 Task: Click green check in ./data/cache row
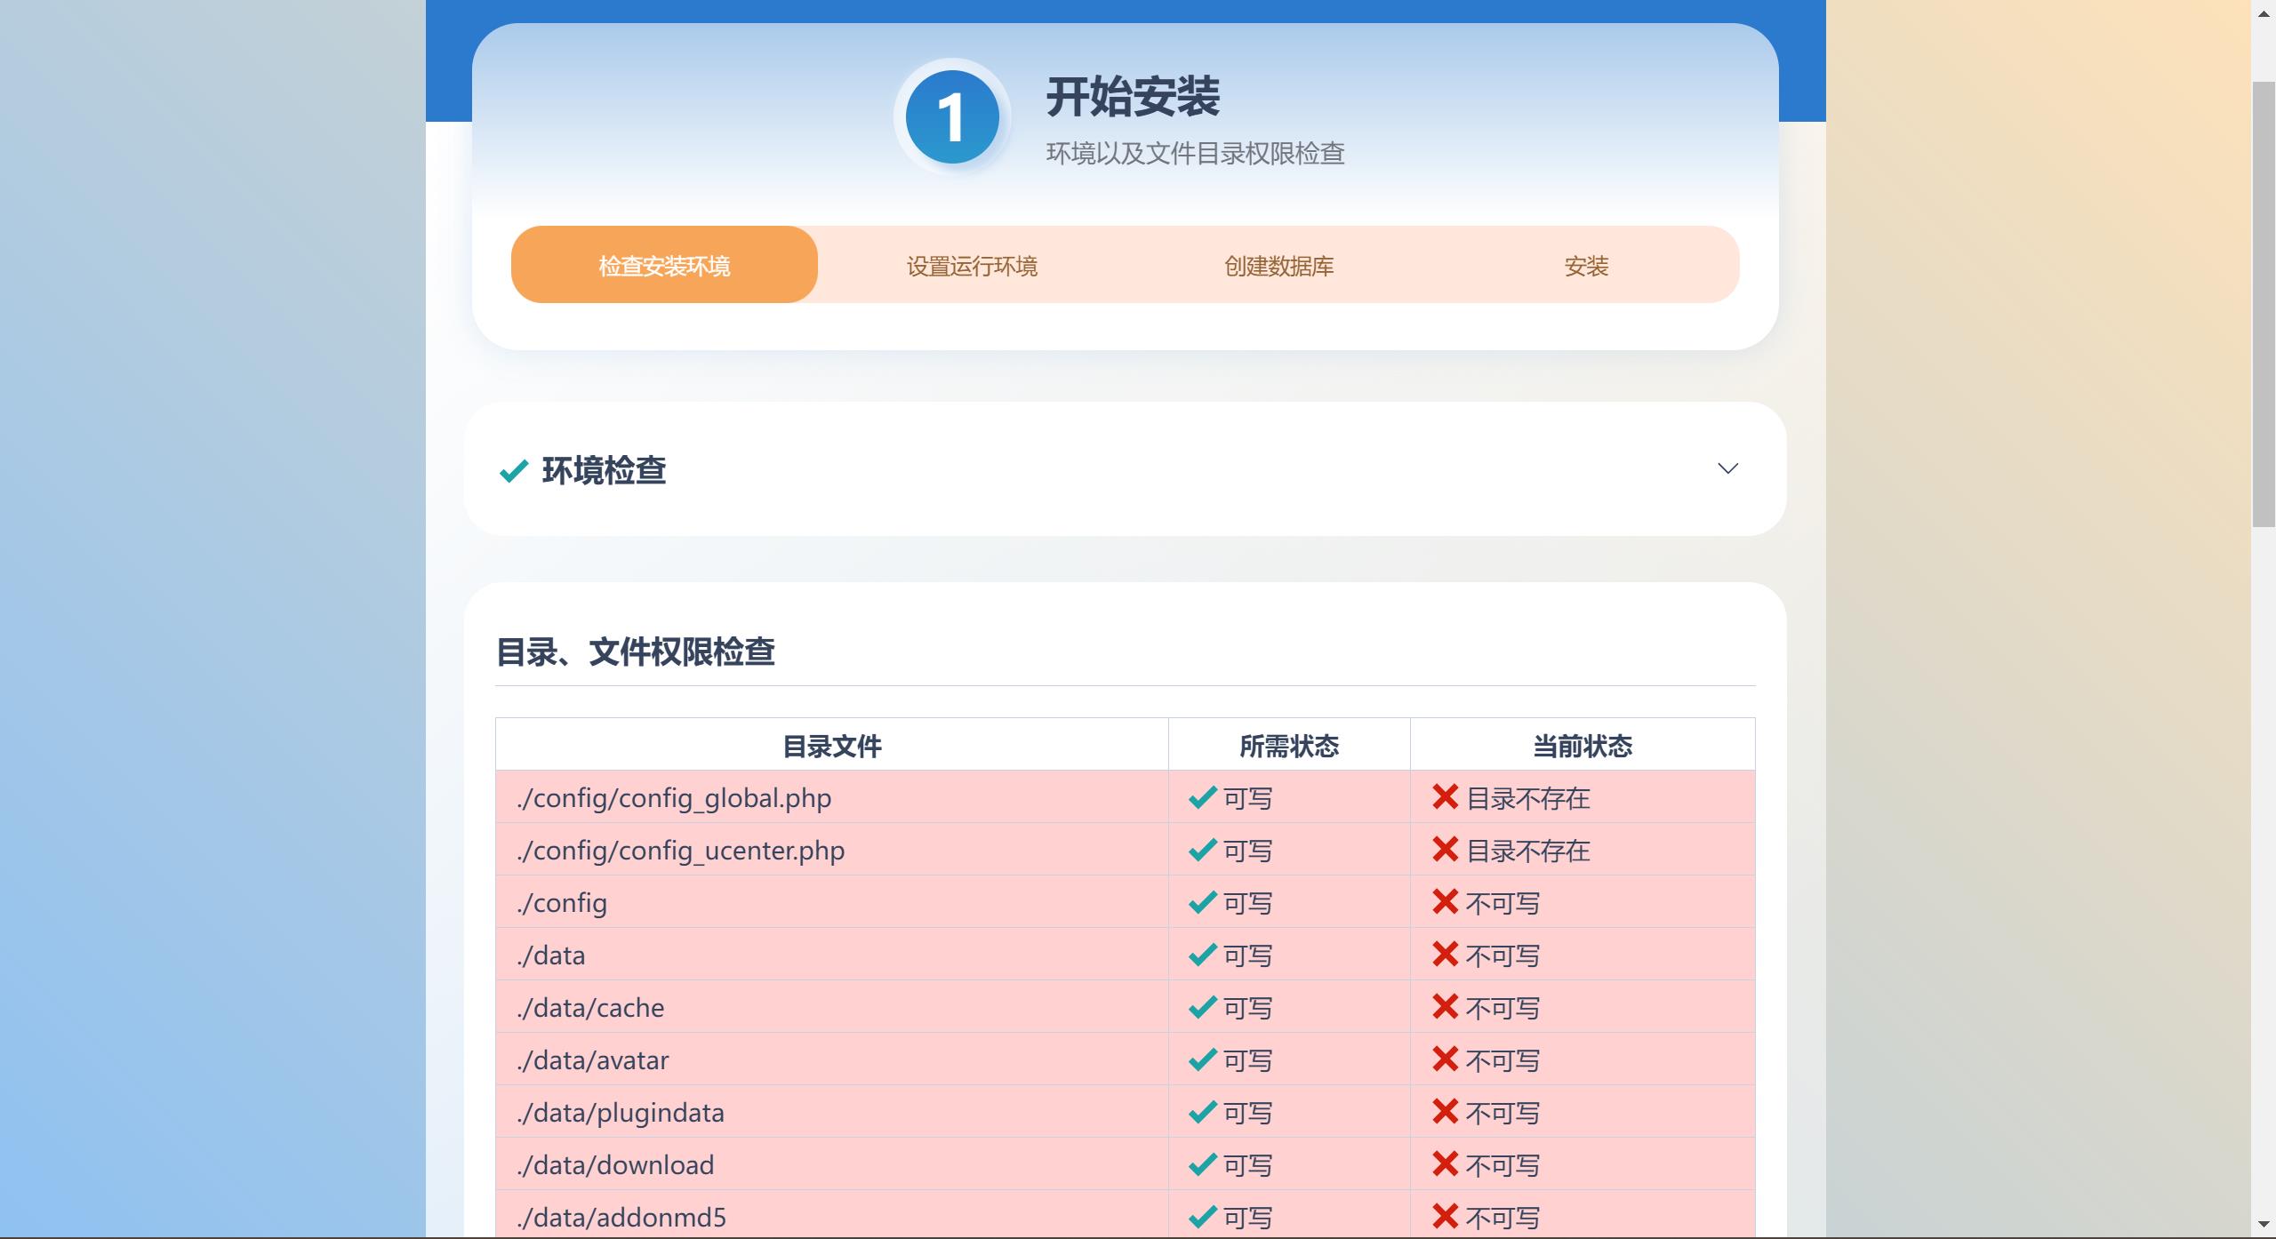1202,1007
